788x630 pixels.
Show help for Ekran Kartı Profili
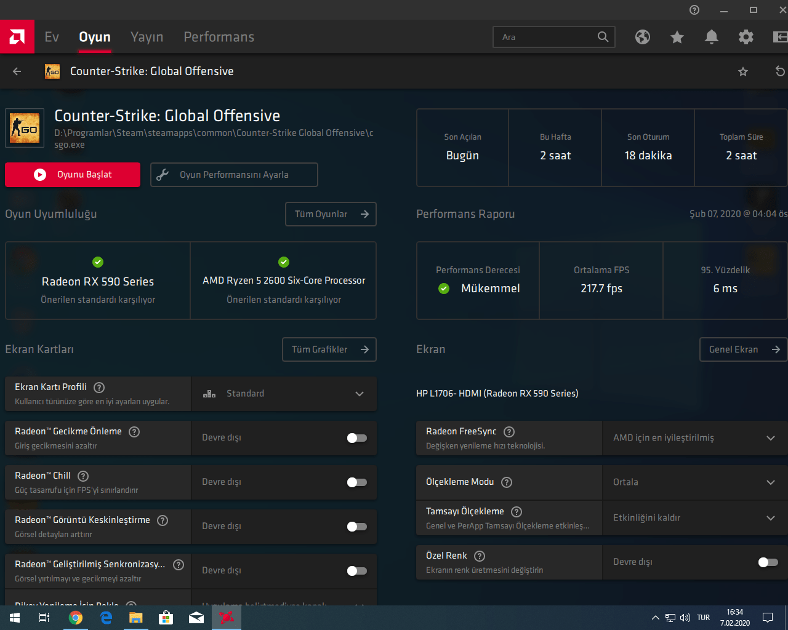tap(99, 388)
